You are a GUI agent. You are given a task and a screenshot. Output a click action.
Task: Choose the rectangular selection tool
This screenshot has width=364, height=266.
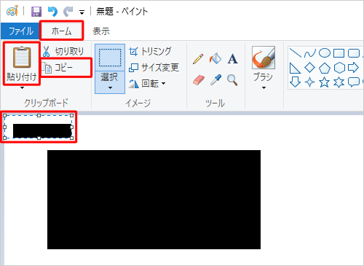[x=110, y=58]
